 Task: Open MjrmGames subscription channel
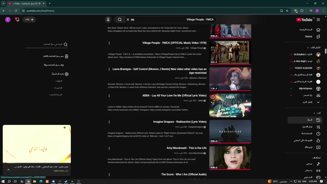point(306,88)
